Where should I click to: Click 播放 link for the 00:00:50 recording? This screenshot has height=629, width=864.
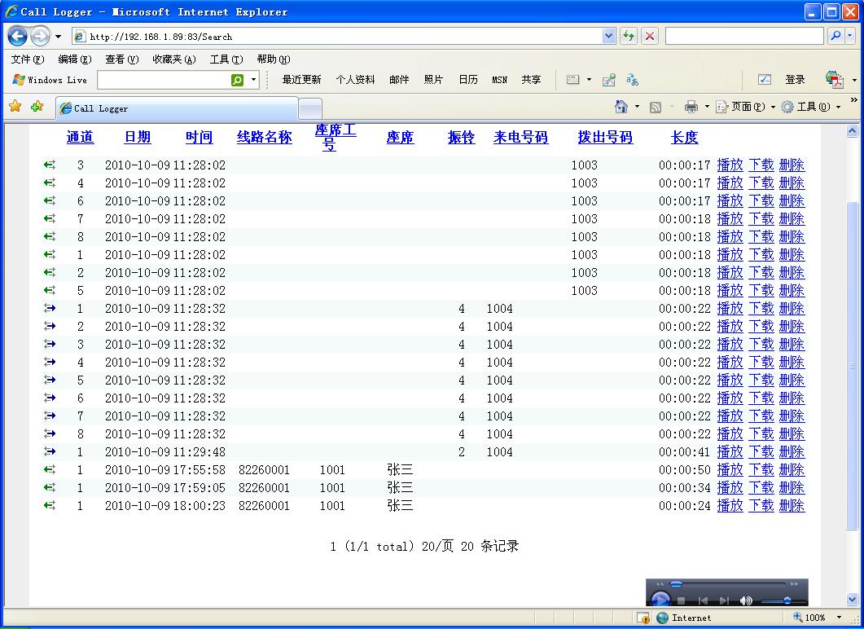[x=730, y=470]
